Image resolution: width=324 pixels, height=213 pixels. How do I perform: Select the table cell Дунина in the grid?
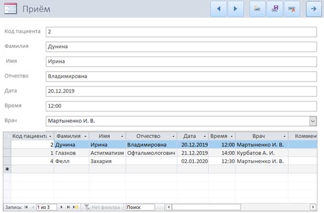(72, 145)
